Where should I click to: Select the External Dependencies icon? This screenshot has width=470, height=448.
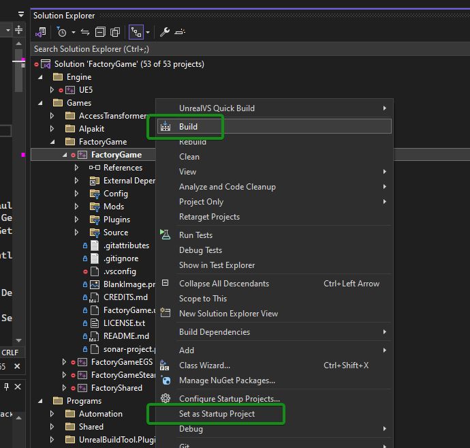(x=95, y=181)
